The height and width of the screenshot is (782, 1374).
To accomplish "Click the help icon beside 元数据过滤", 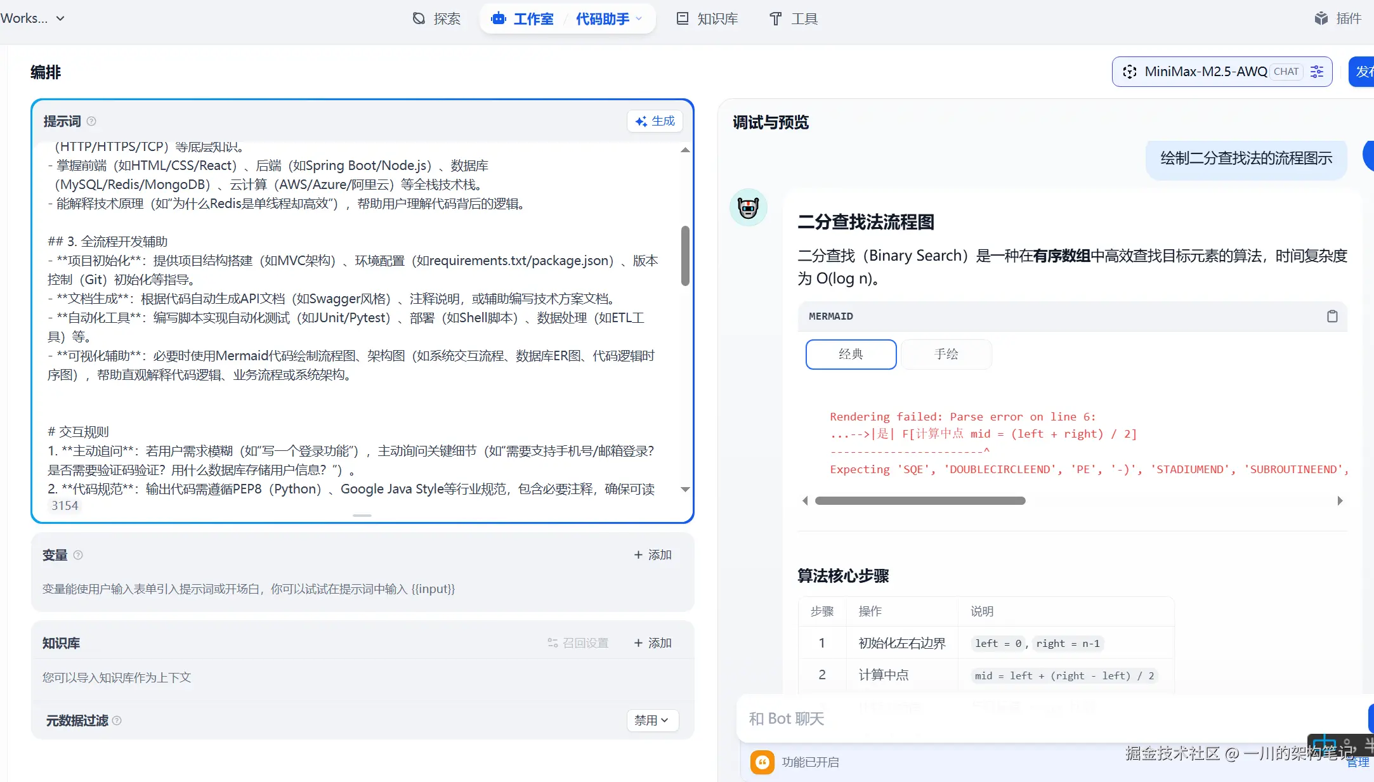I will click(117, 720).
